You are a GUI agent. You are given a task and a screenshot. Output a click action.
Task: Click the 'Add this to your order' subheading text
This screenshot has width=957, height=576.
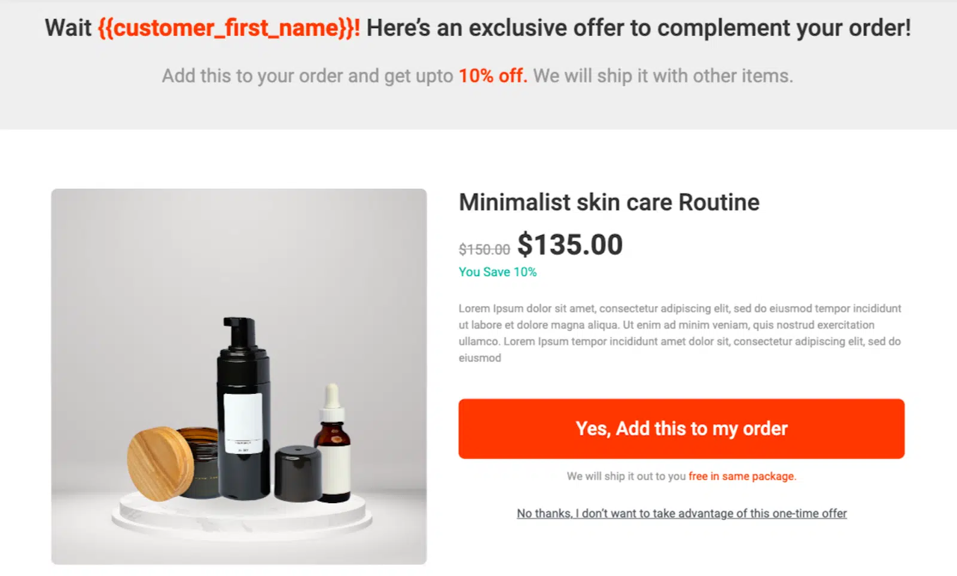tap(307, 76)
